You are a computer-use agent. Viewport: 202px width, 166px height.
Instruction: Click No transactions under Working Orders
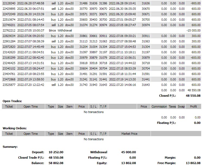pyautogui.click(x=94, y=139)
